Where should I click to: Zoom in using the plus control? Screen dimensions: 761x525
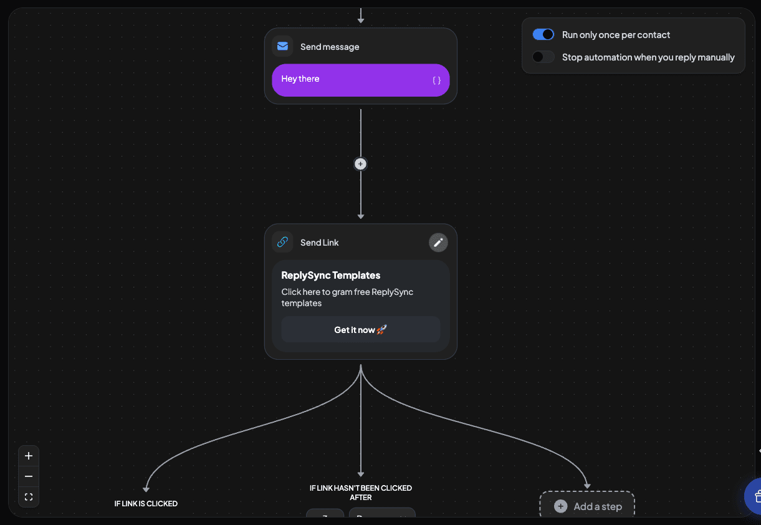28,455
